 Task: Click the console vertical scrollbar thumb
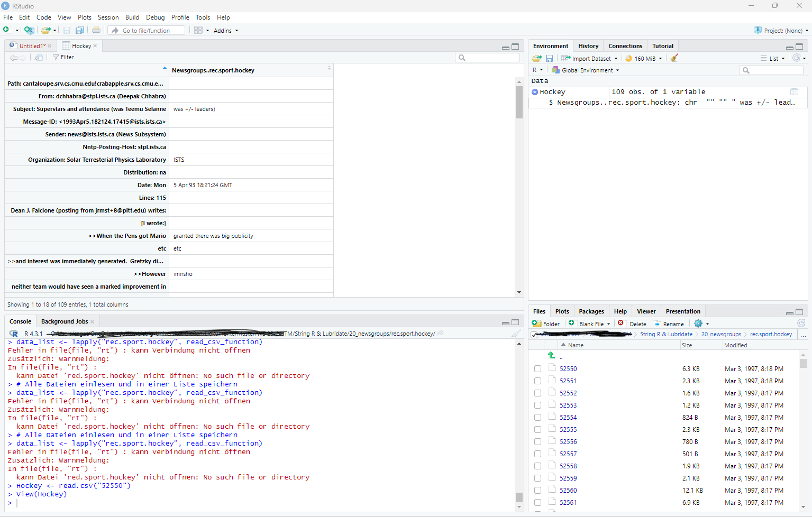pos(519,497)
